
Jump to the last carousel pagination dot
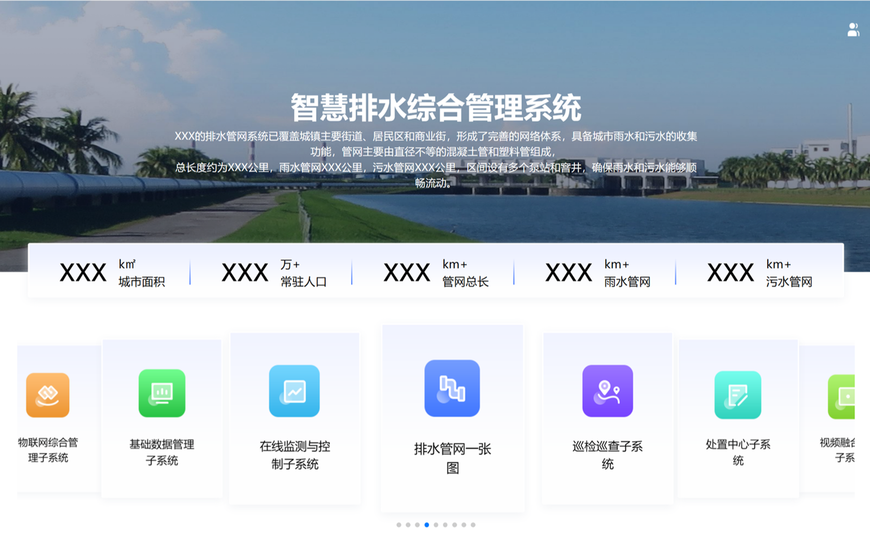473,525
